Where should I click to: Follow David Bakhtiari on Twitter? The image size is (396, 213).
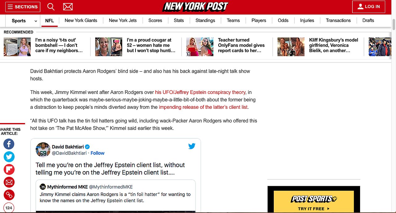tap(97, 153)
